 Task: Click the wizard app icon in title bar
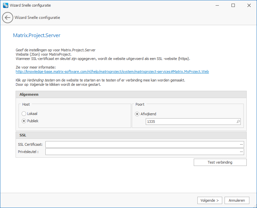tap(5, 5)
